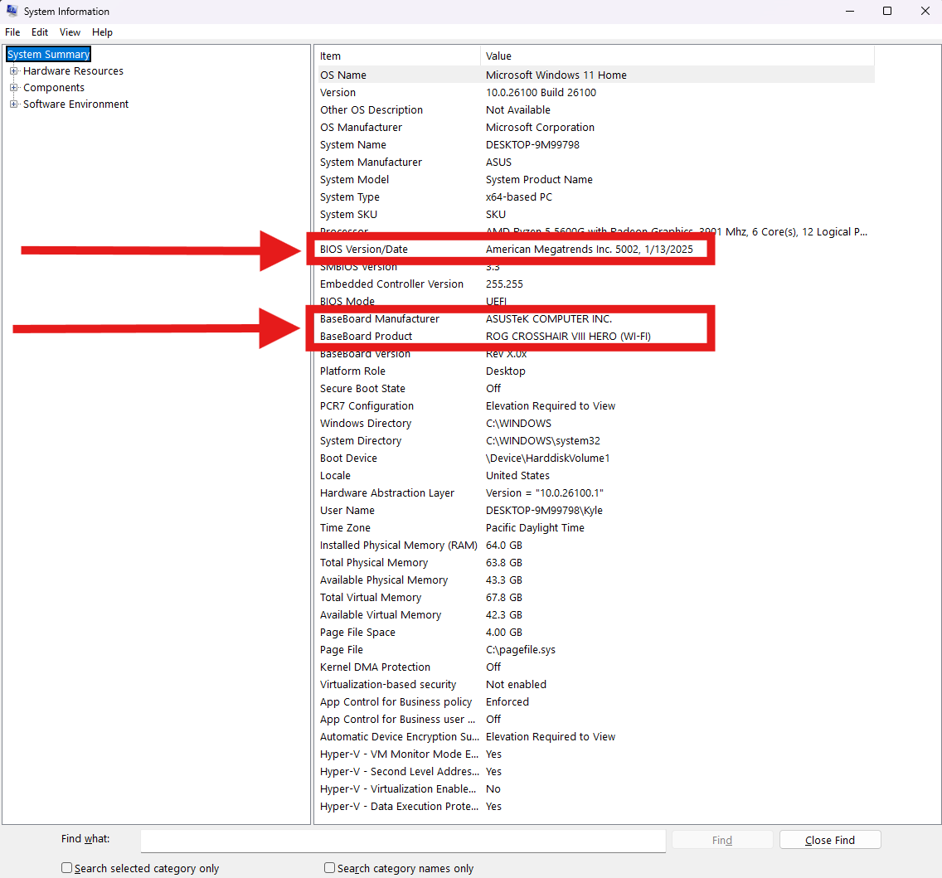942x878 pixels.
Task: Select the Time Zone row
Action: click(595, 528)
